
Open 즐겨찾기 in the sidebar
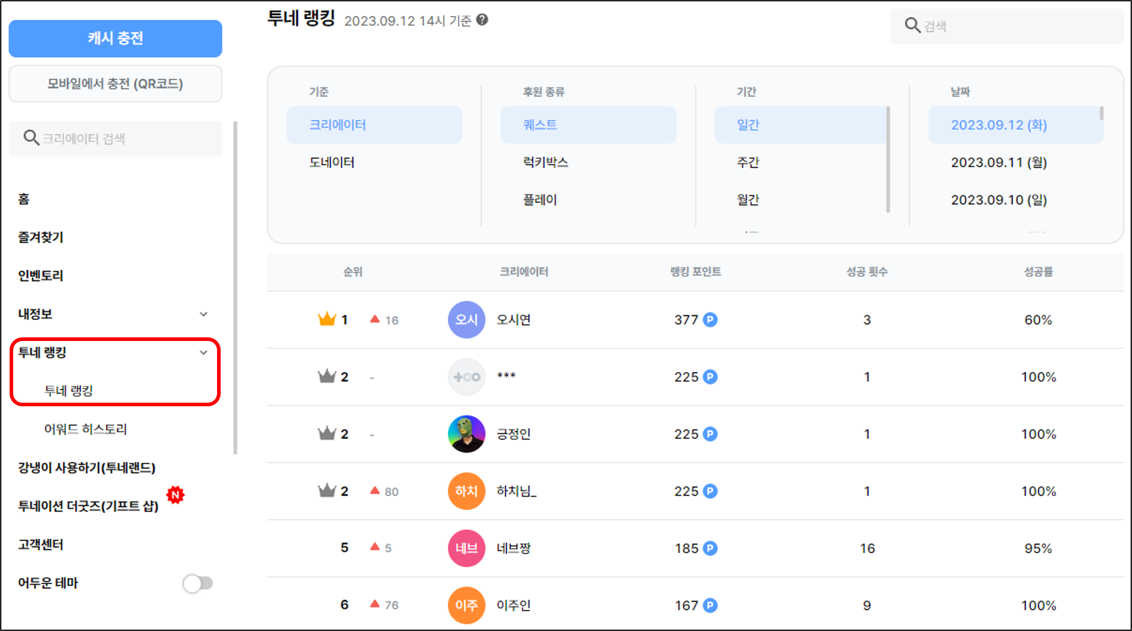click(41, 237)
